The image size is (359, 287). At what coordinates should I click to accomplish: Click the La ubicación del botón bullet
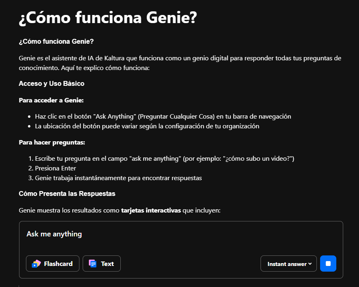147,126
